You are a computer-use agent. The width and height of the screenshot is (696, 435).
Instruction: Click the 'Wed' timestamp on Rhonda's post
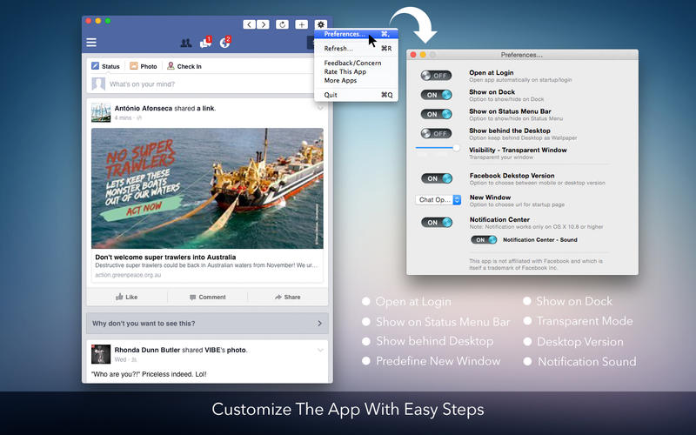[x=120, y=359]
